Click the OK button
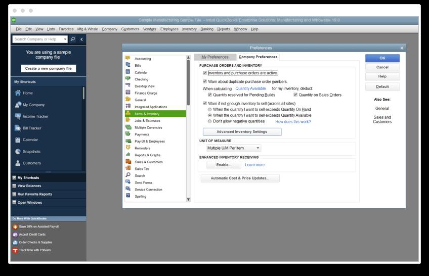The image size is (429, 276). (382, 58)
